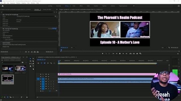This screenshot has width=181, height=101.
Task: Step back one frame in Program monitor
Action: pyautogui.click(x=117, y=54)
